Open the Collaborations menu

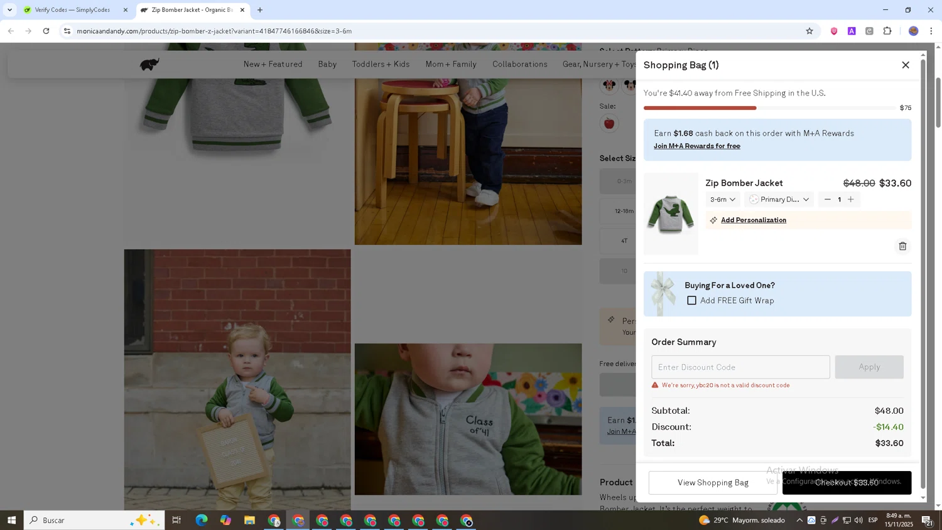tap(519, 65)
